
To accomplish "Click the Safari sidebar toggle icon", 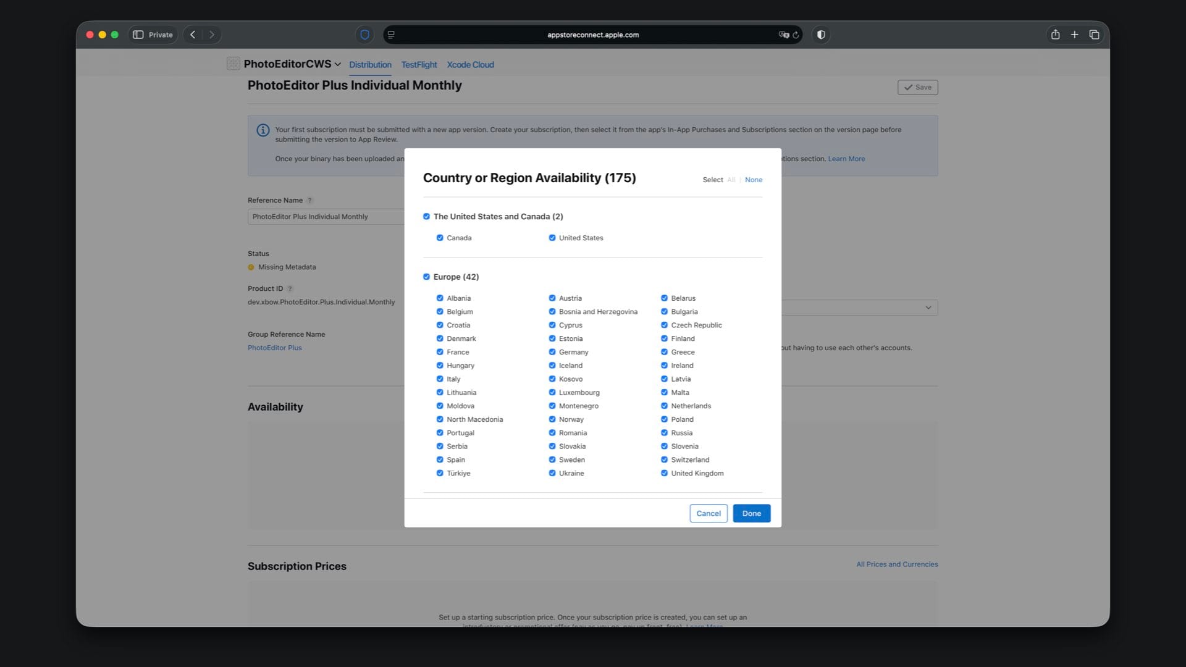I will [x=138, y=35].
